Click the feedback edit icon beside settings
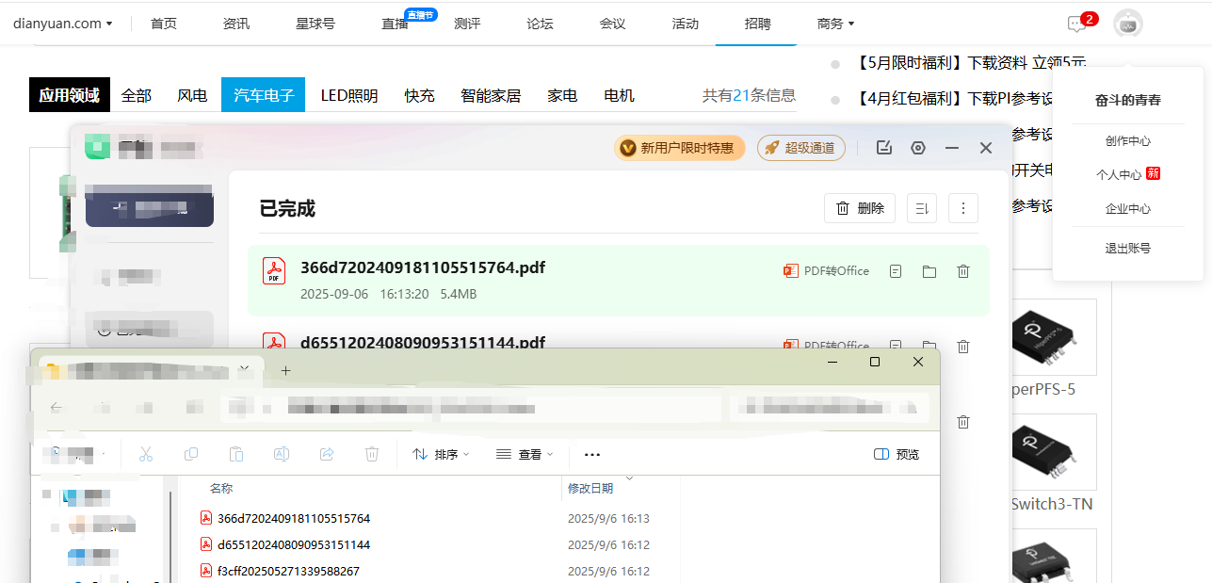Screen dimensions: 1212x583 point(883,148)
